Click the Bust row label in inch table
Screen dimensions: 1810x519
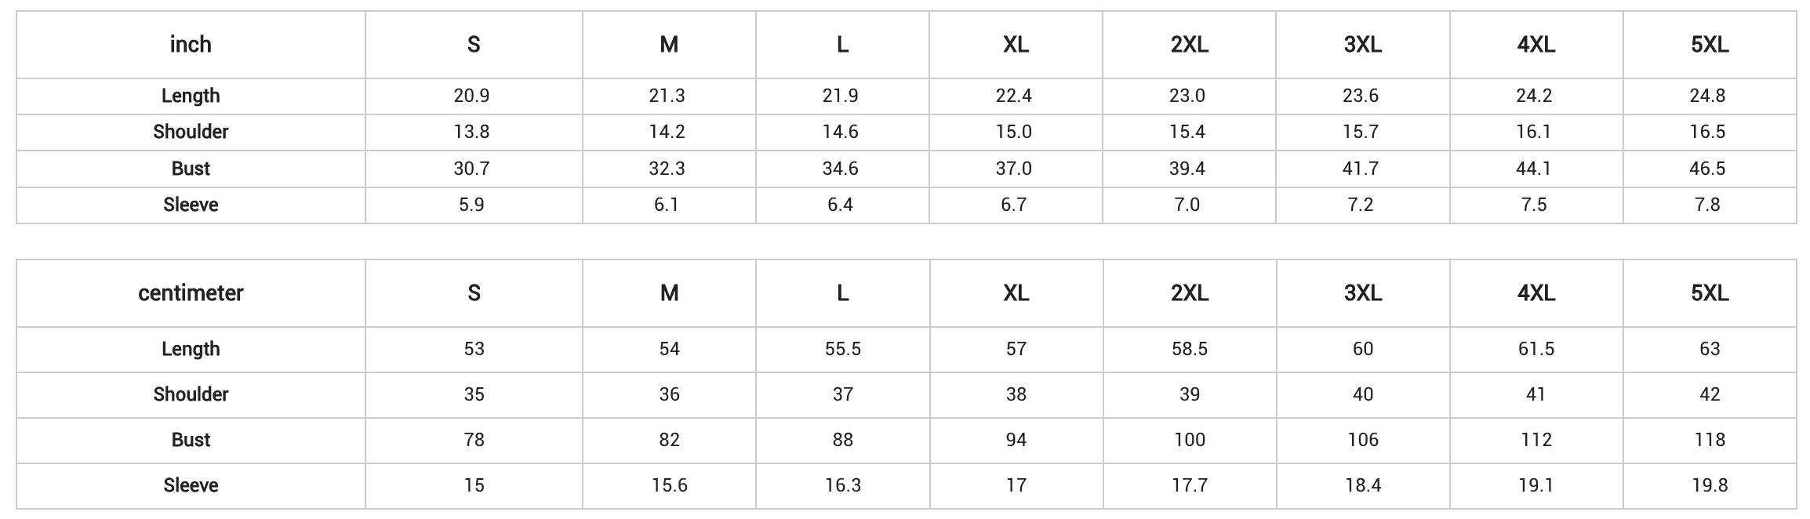click(x=191, y=169)
